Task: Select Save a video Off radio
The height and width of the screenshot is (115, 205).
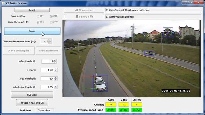Action: [x=51, y=16]
